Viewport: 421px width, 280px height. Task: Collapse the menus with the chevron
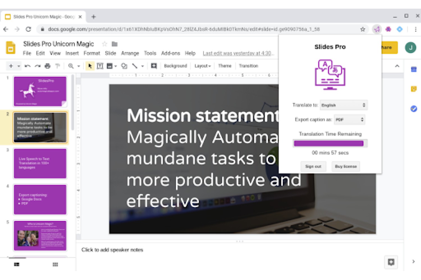pos(397,66)
